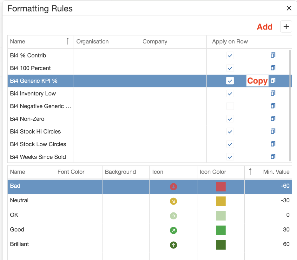Image resolution: width=297 pixels, height=260 pixels.
Task: Click the 30 minimum value for Good
Action: point(268,230)
